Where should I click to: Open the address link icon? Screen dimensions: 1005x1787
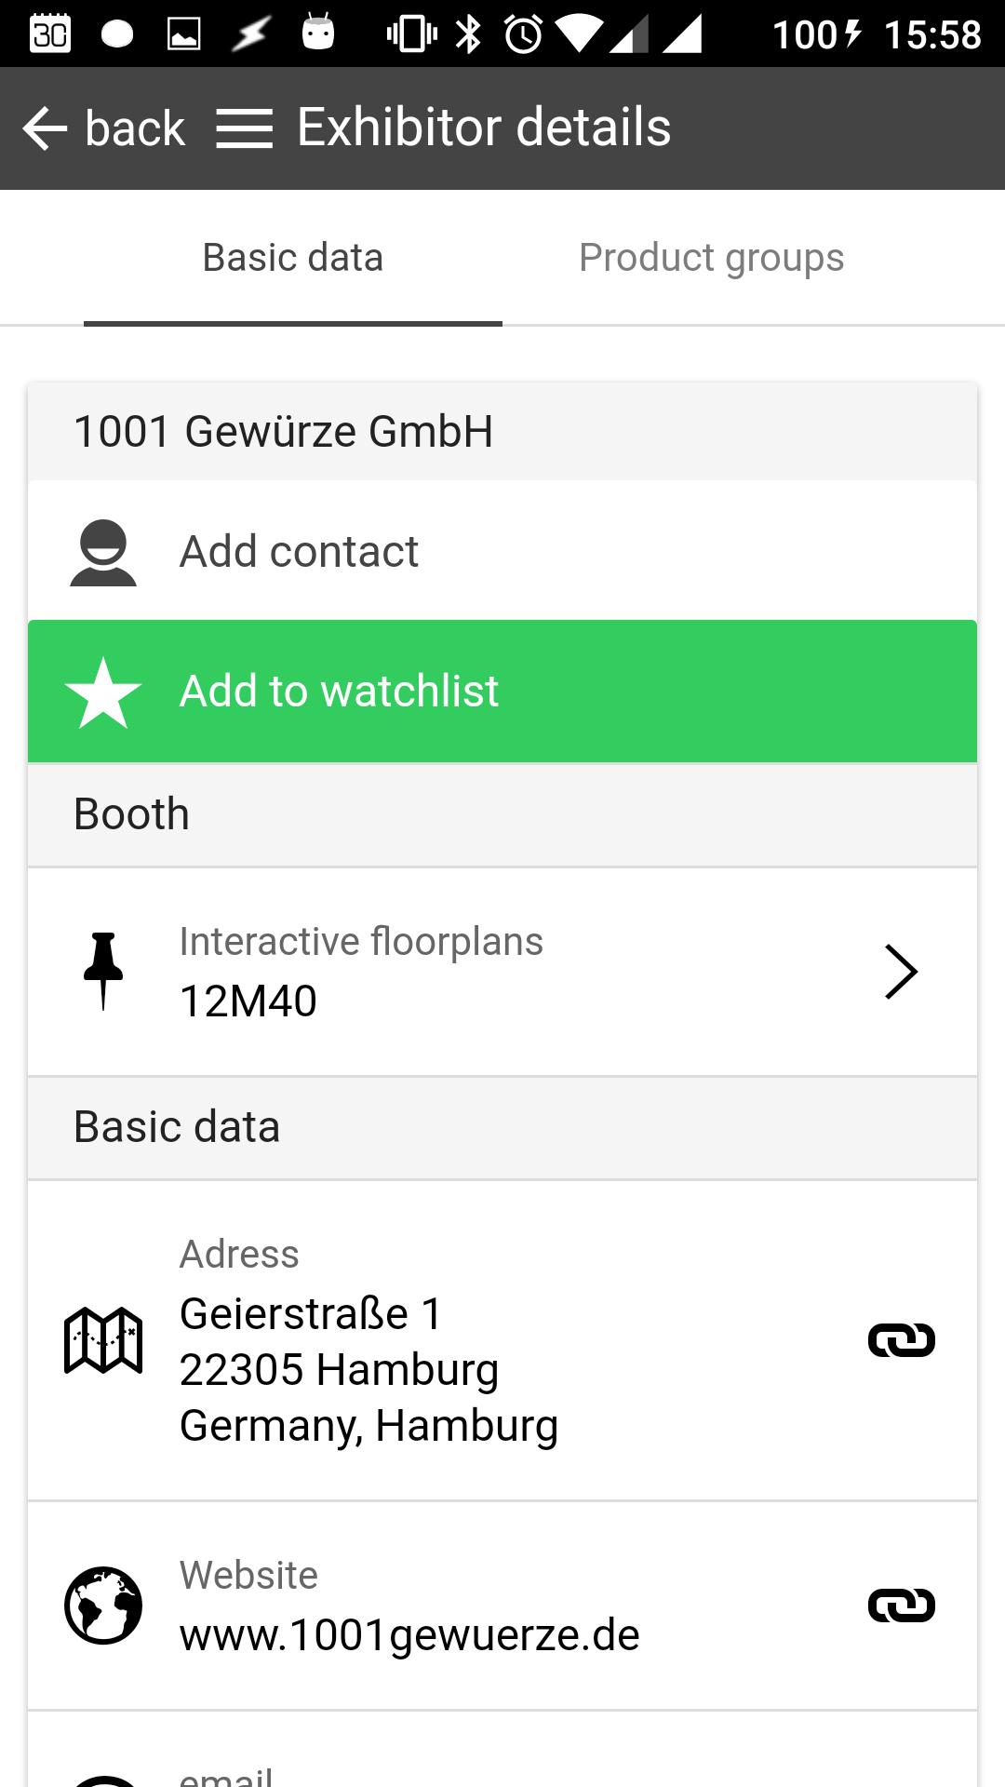(x=901, y=1340)
